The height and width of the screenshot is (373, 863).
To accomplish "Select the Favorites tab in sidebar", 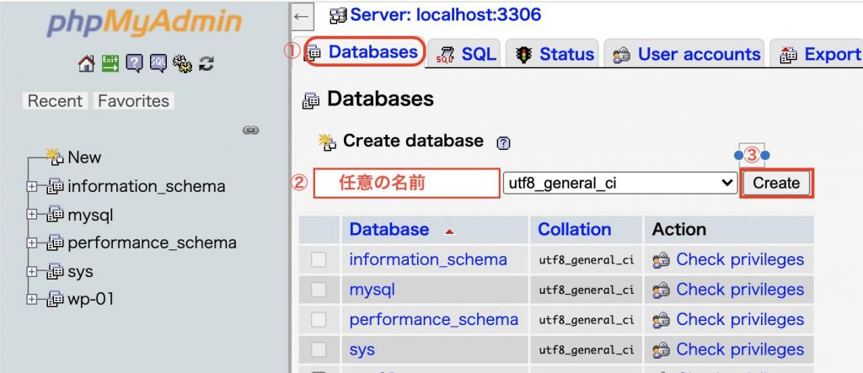I will point(134,101).
